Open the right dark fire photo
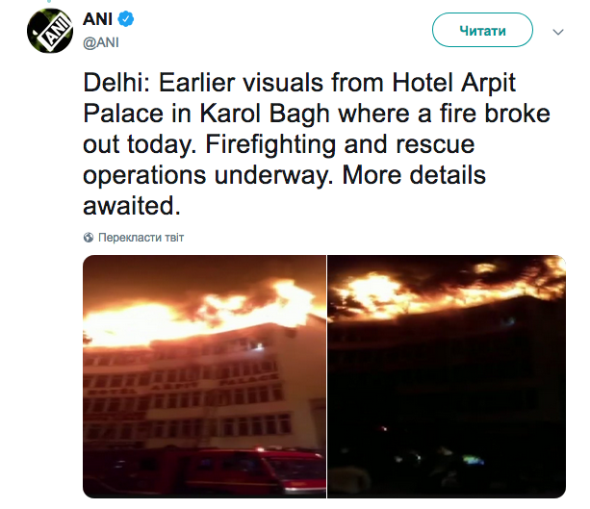 coord(447,376)
